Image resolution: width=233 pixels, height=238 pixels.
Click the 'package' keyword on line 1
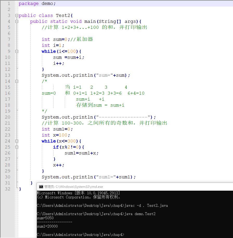point(29,4)
